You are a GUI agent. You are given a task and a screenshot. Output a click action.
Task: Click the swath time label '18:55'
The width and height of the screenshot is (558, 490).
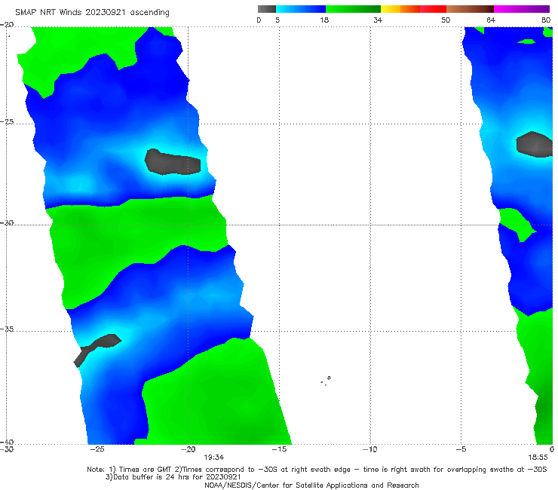(x=538, y=458)
